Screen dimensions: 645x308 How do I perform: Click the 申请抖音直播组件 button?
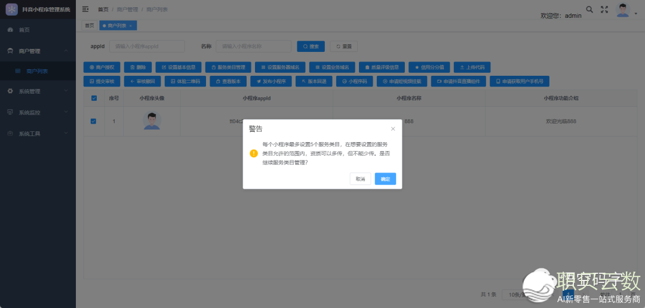pos(458,81)
